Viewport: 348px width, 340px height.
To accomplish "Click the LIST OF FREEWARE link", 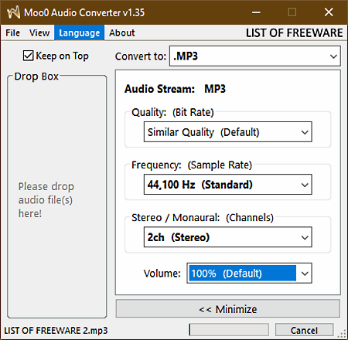I will [294, 33].
